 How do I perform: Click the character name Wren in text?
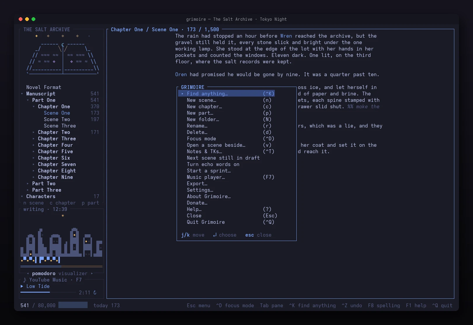coord(286,36)
